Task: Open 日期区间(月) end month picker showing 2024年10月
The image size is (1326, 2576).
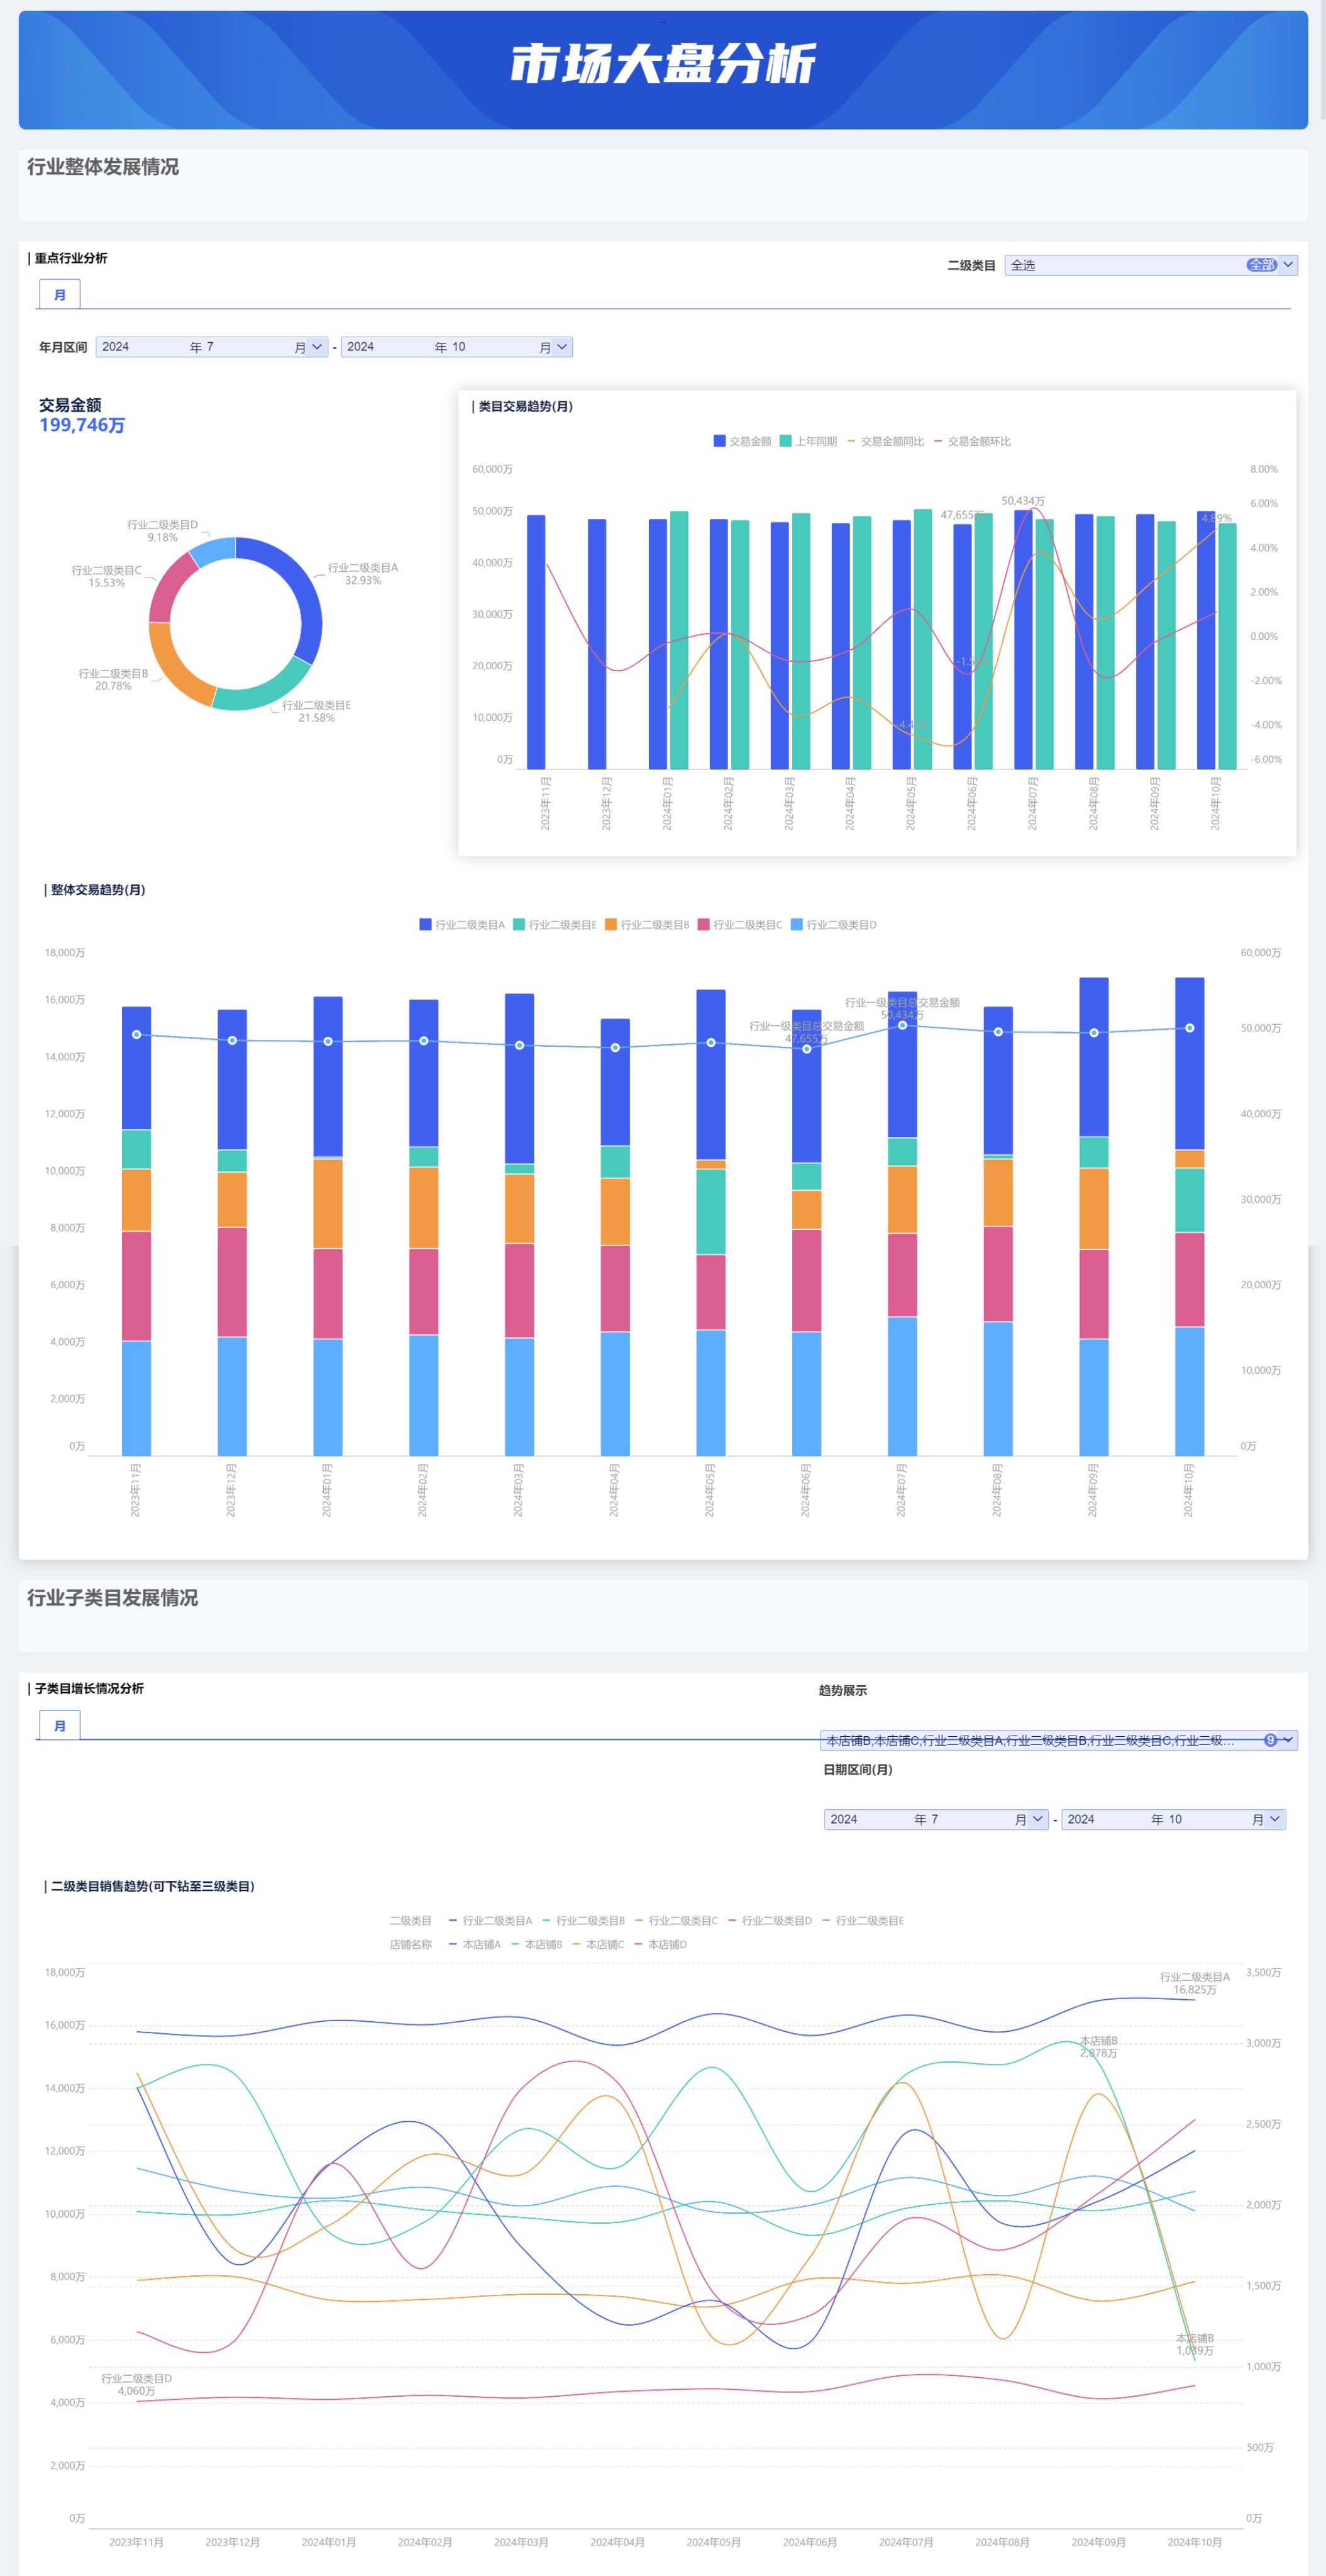Action: click(x=1173, y=1819)
